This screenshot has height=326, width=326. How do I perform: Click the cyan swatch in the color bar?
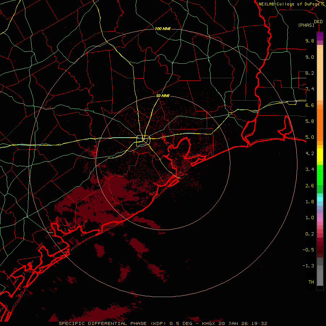[x=320, y=199]
